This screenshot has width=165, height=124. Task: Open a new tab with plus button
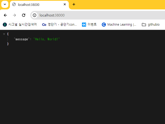[74, 4]
